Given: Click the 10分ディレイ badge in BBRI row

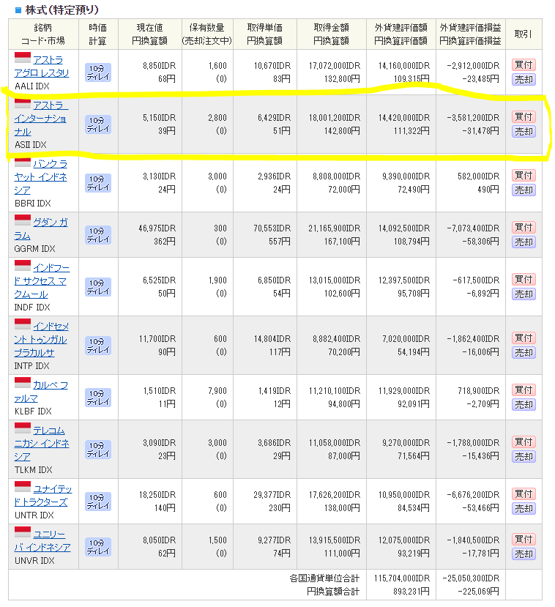Looking at the screenshot, I should coord(98,183).
